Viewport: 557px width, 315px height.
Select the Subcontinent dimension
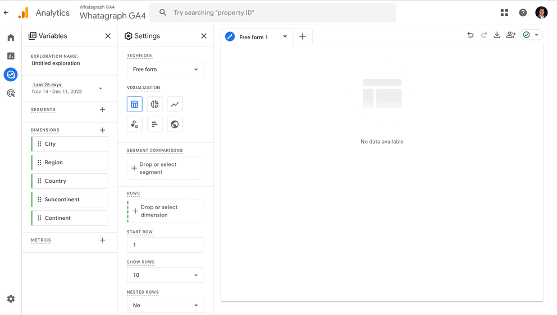click(x=70, y=200)
